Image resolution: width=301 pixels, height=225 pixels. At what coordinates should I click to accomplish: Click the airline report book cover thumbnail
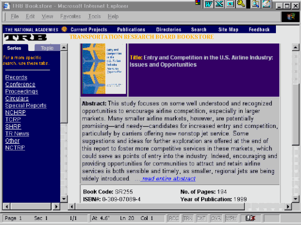[x=104, y=69]
